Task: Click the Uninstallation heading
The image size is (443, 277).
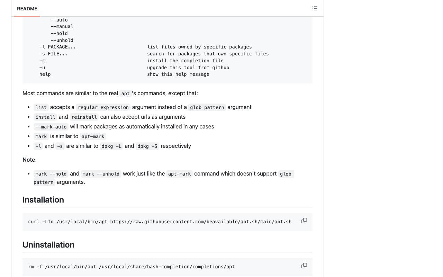Action: [48, 245]
